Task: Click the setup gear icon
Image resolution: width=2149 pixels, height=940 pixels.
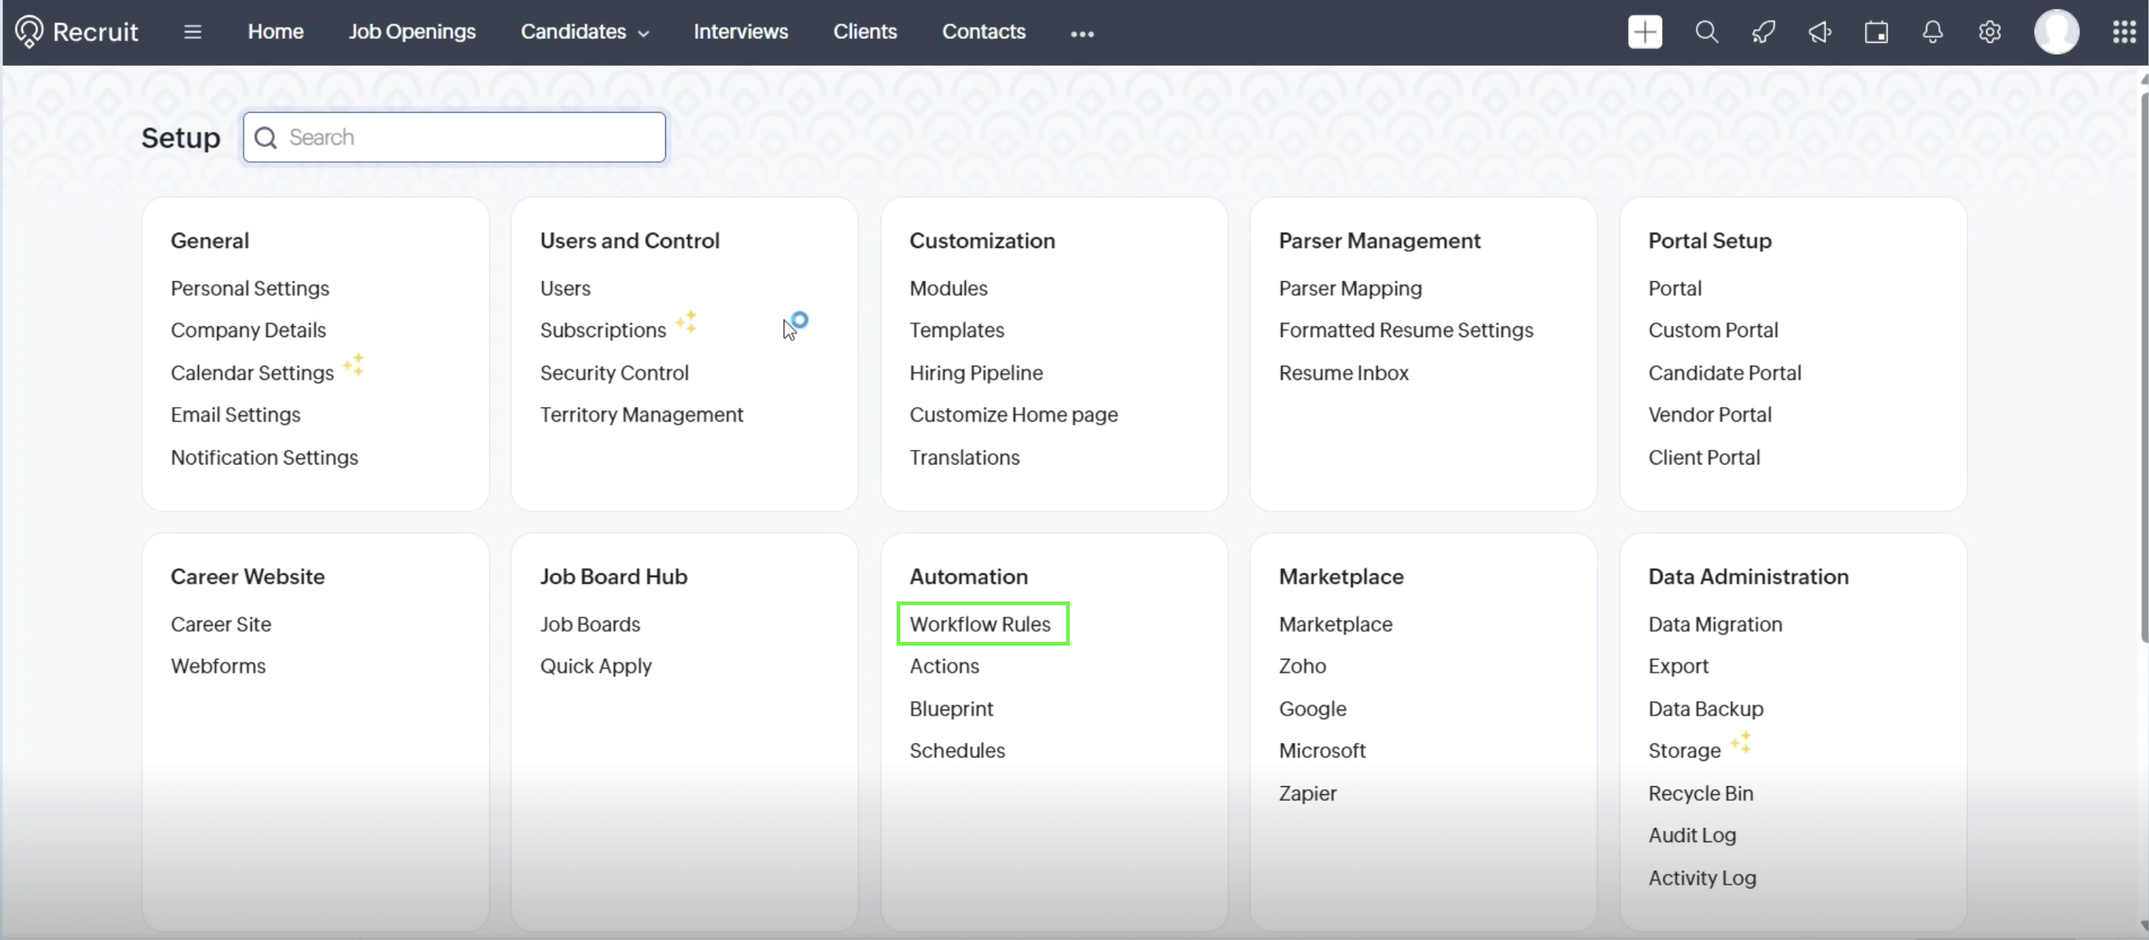Action: point(1990,32)
